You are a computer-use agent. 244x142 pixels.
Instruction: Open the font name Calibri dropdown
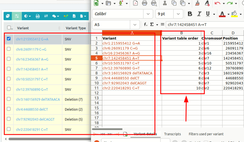[148, 14]
